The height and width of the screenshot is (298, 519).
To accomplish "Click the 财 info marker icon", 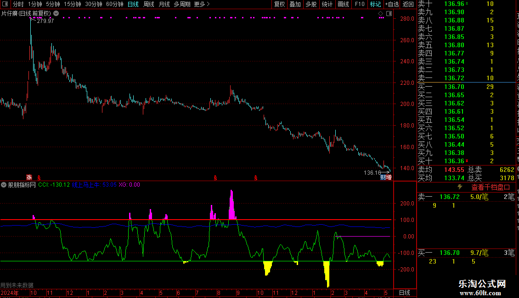I will coord(383,177).
